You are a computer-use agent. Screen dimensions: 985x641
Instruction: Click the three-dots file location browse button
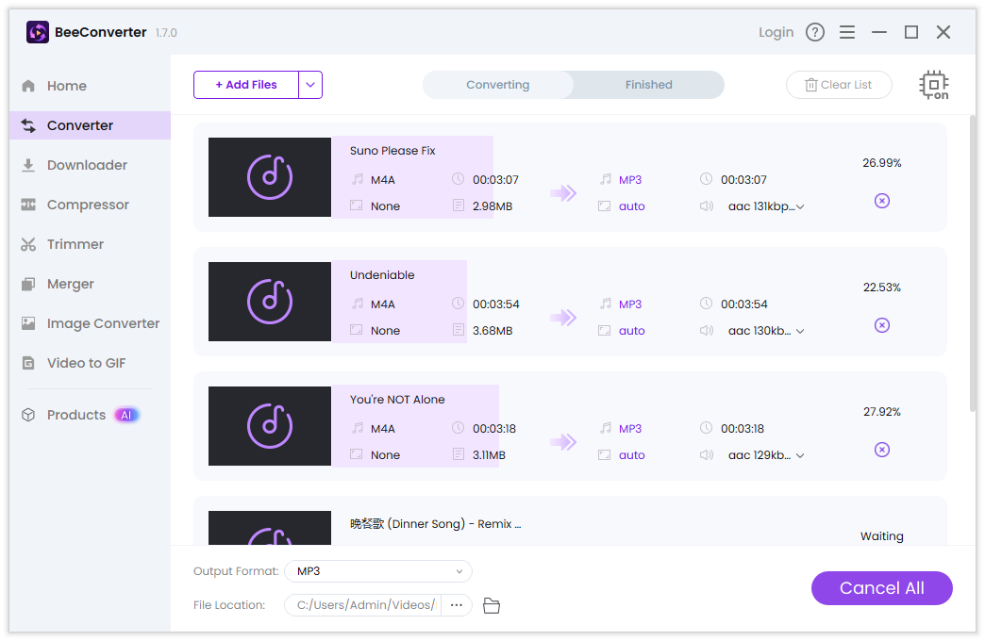[x=457, y=605]
